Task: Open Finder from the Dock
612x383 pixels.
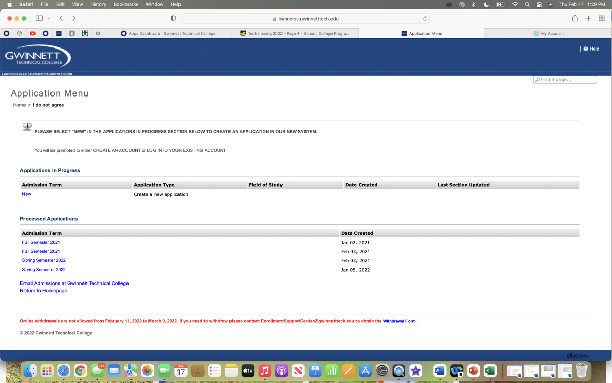Action: pyautogui.click(x=31, y=370)
